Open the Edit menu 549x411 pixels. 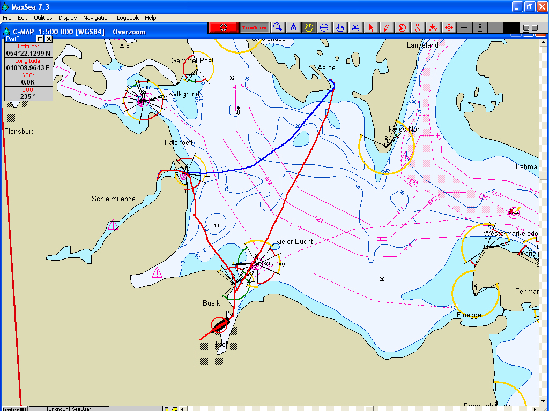23,18
